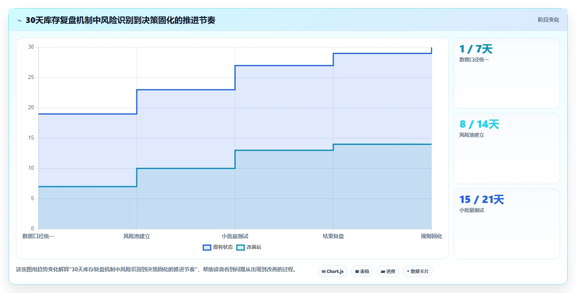Click the 表格 tag

point(362,271)
